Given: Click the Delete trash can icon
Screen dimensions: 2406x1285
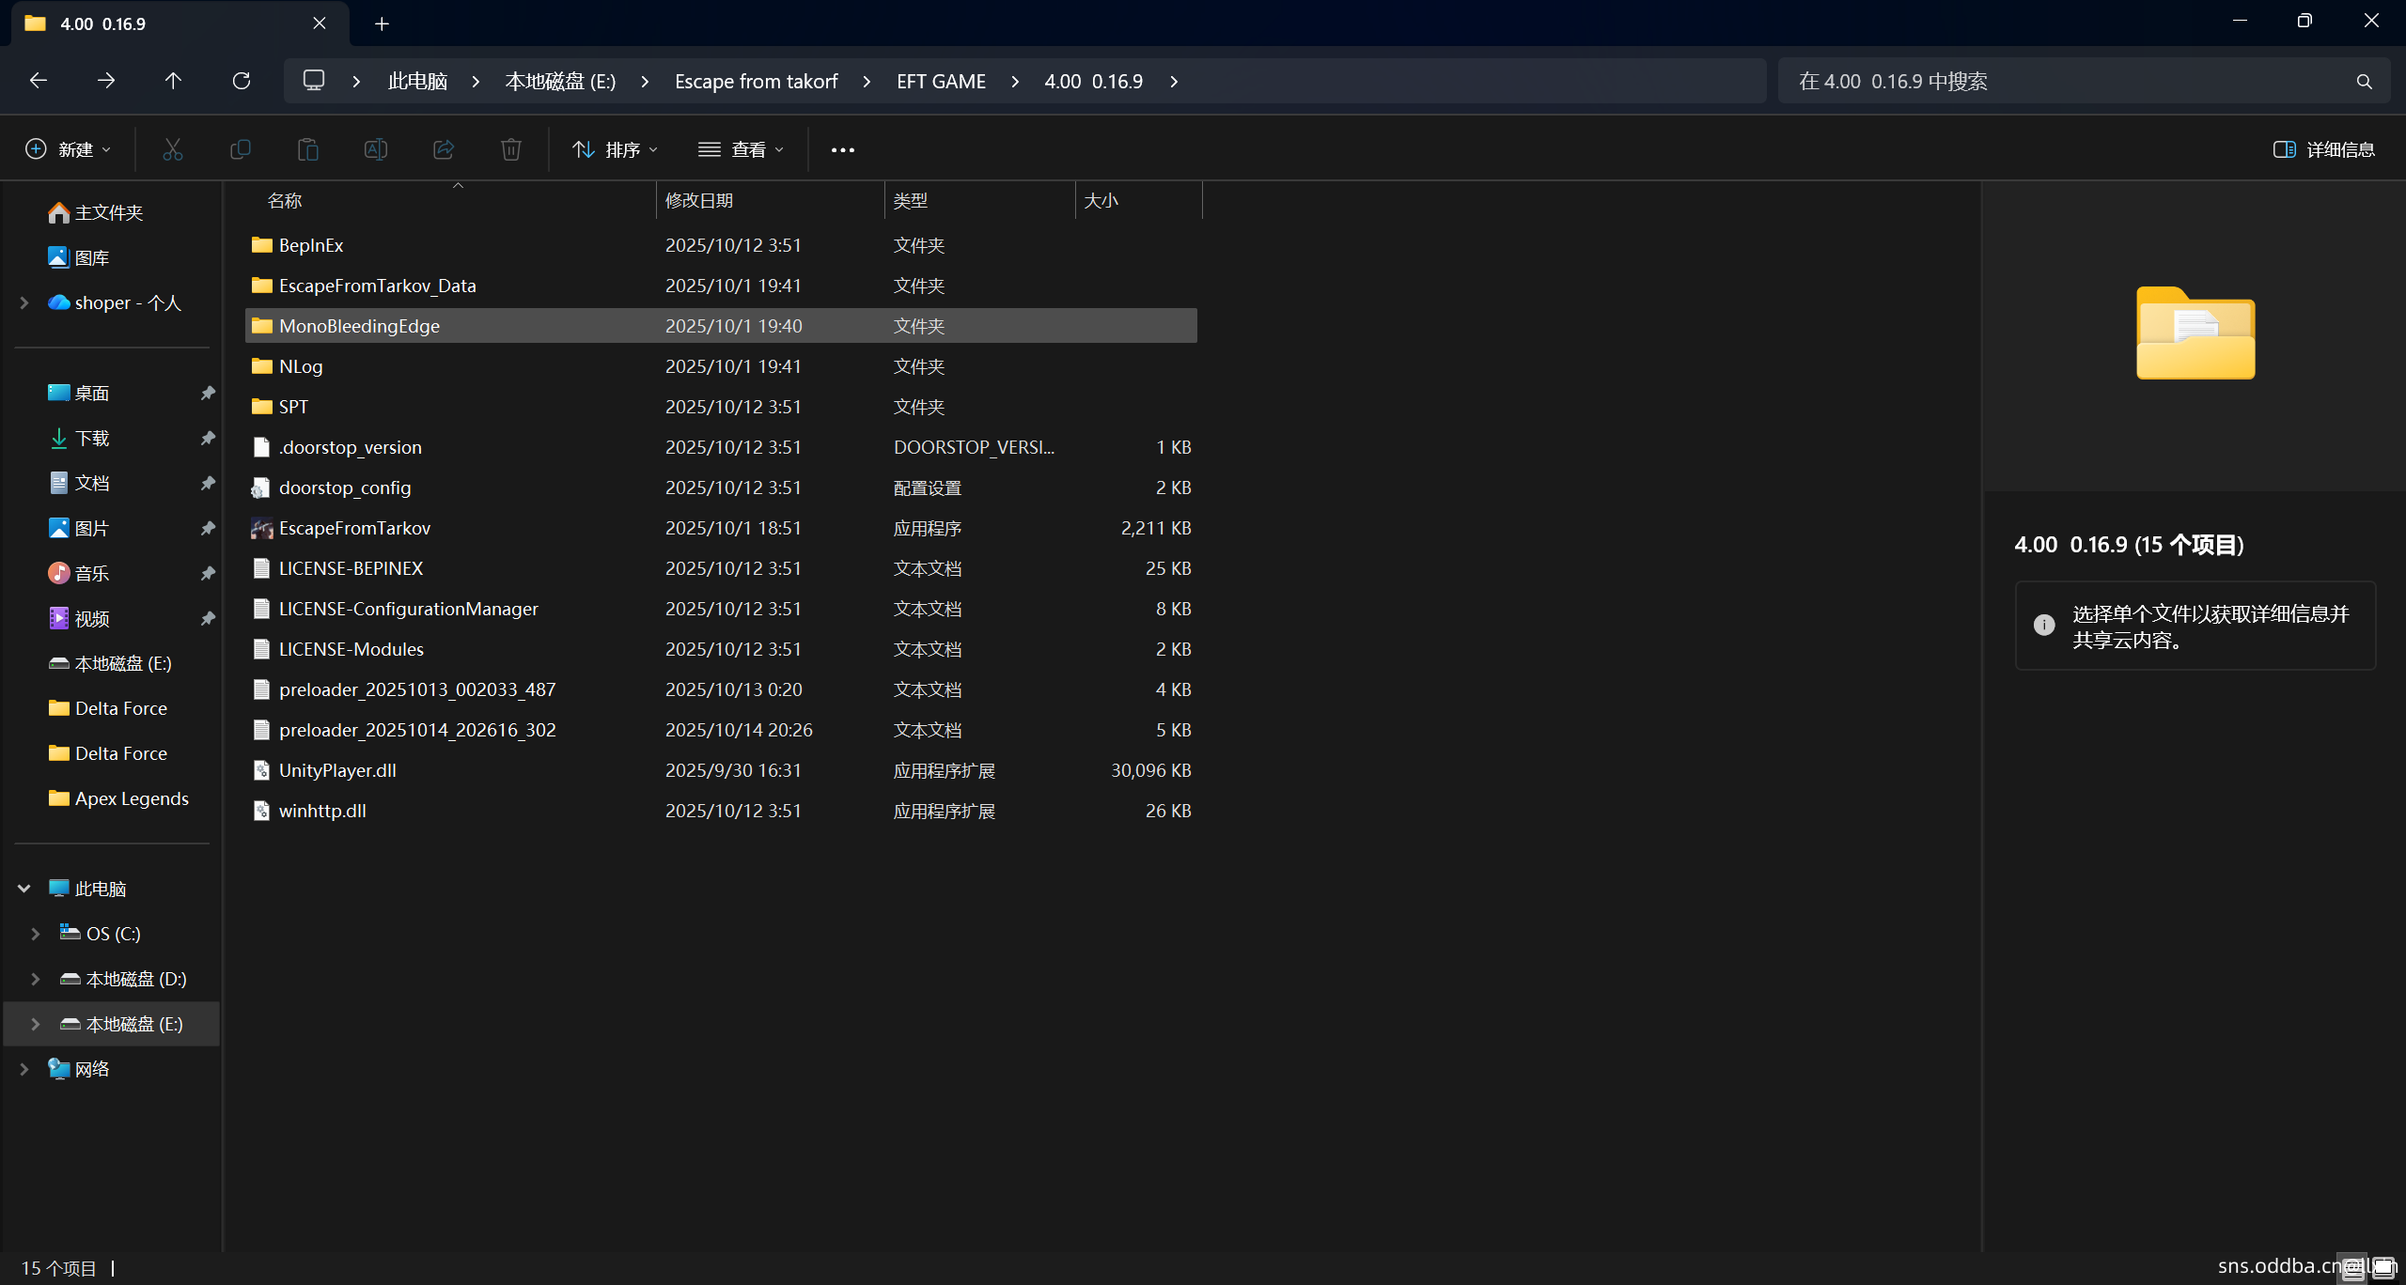Looking at the screenshot, I should 510,149.
